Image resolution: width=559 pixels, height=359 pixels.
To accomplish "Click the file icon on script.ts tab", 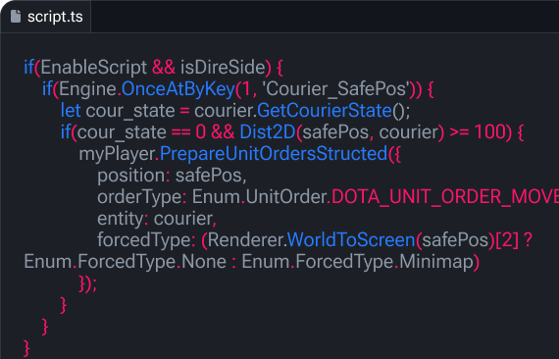I will point(16,17).
